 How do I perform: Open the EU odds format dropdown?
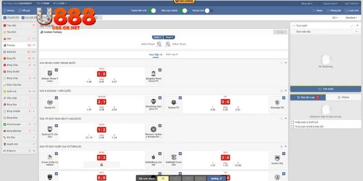click(335, 18)
